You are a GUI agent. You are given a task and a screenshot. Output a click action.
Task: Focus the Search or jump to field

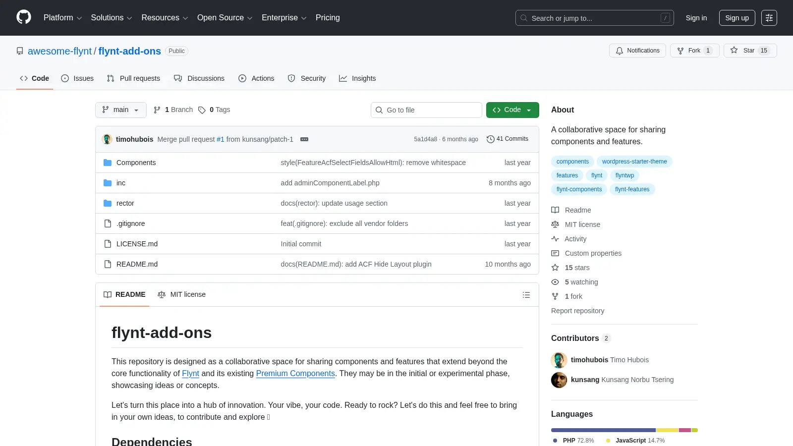pos(595,18)
